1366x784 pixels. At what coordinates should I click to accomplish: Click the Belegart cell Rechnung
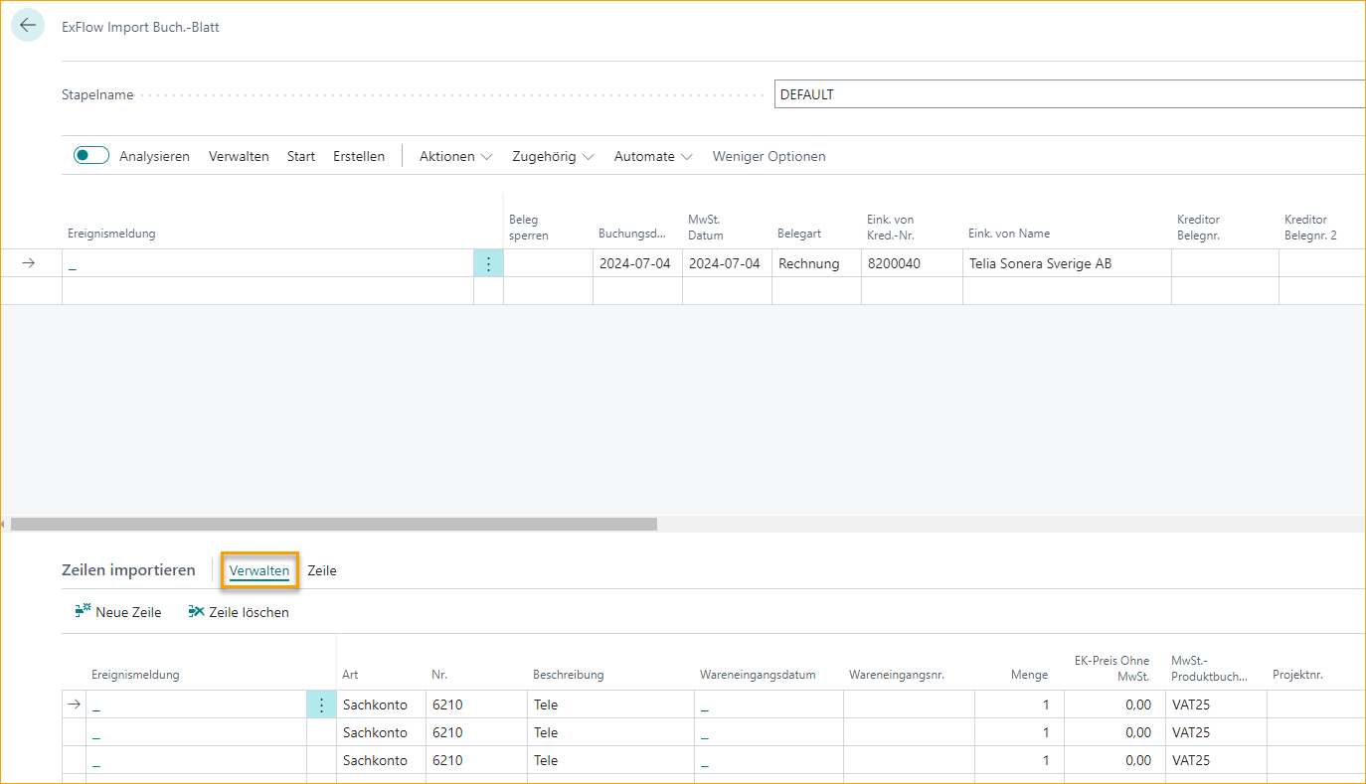(816, 263)
